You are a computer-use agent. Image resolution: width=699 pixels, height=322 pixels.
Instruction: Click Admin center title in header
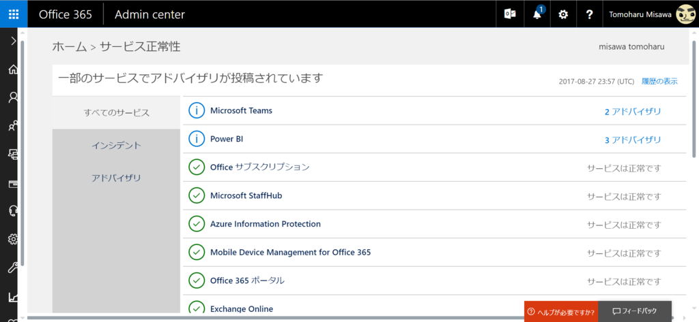[149, 14]
